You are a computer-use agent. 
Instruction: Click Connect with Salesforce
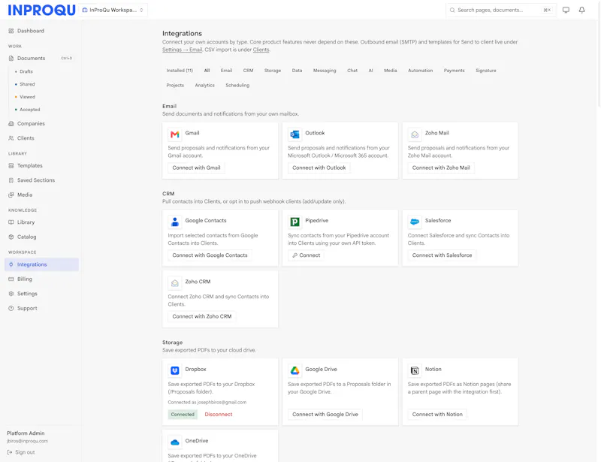click(442, 255)
